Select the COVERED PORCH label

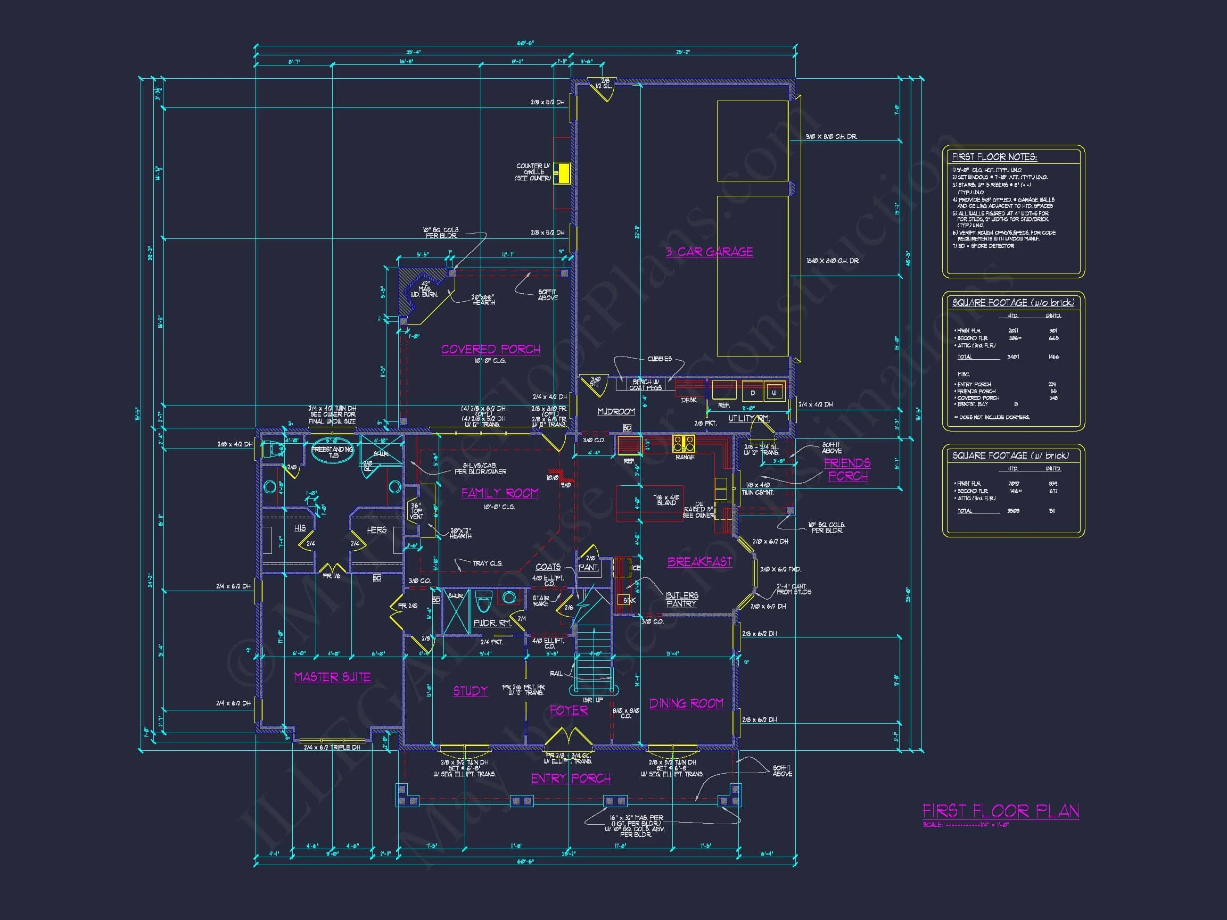[490, 350]
